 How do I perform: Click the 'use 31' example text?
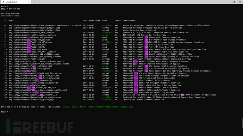(75, 107)
